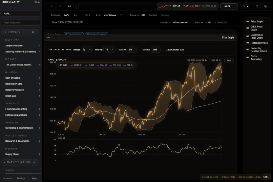Star the Stock Lab feature
The width and height of the screenshot is (273, 182).
40,96
